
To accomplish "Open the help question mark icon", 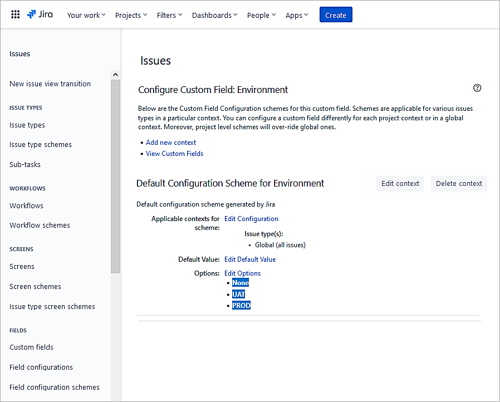I will (477, 88).
